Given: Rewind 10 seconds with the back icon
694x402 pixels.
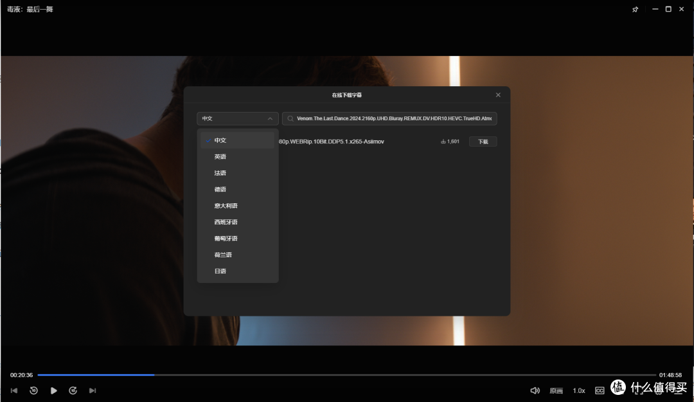Looking at the screenshot, I should click(33, 390).
